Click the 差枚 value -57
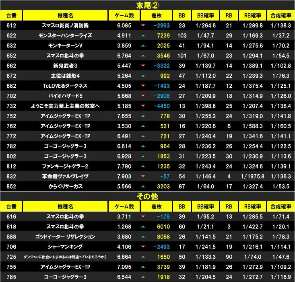Screen dimensions: 295x282 coord(165,176)
